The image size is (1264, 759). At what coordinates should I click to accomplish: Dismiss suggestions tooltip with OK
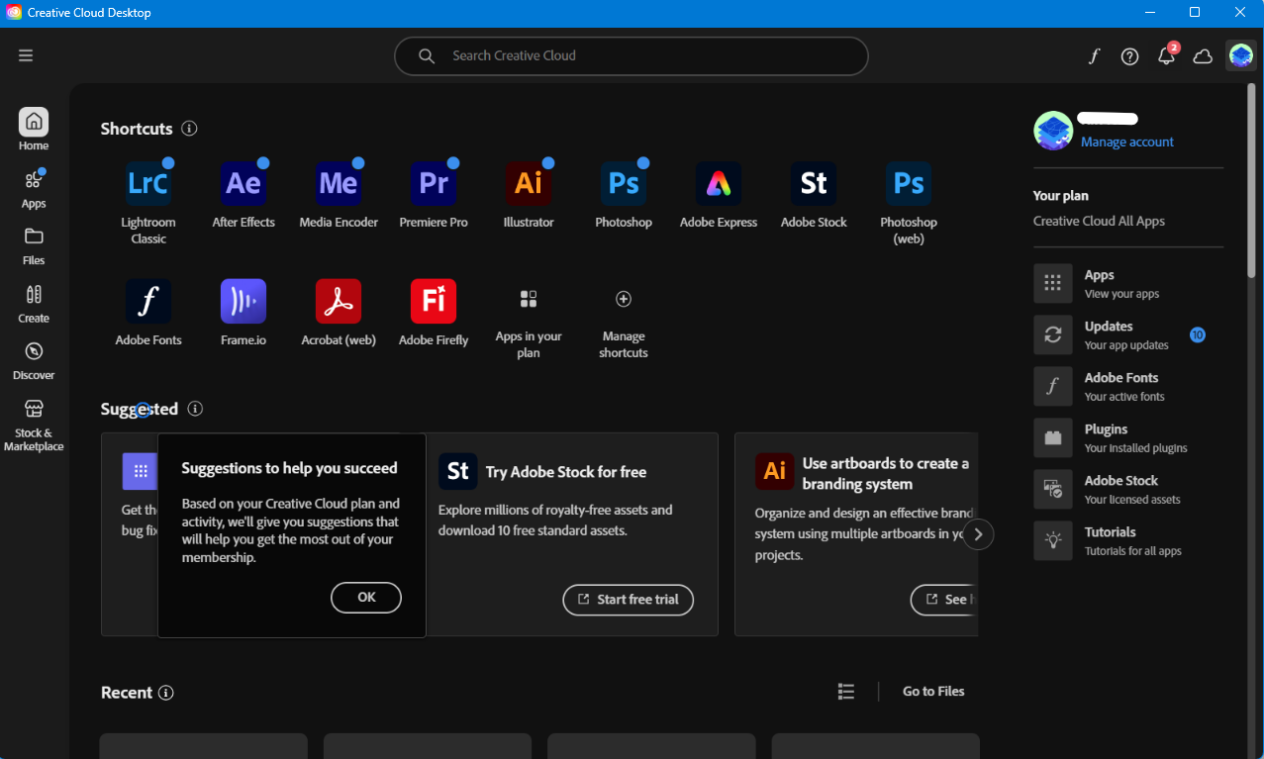click(x=366, y=598)
